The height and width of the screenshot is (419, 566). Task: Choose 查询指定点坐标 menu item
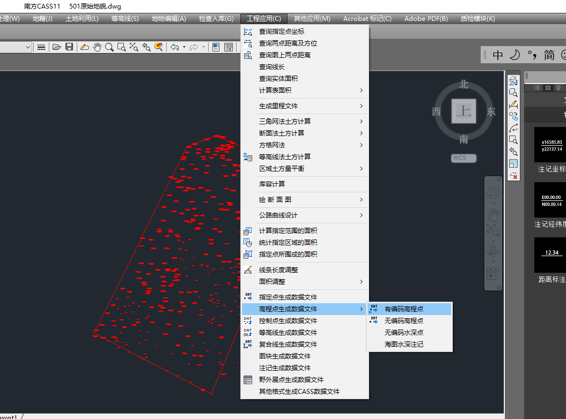pos(282,32)
